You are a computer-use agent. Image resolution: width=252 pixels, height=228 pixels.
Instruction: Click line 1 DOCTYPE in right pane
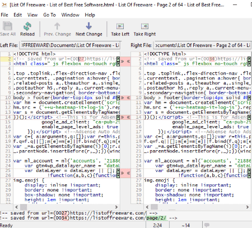tap(165, 54)
